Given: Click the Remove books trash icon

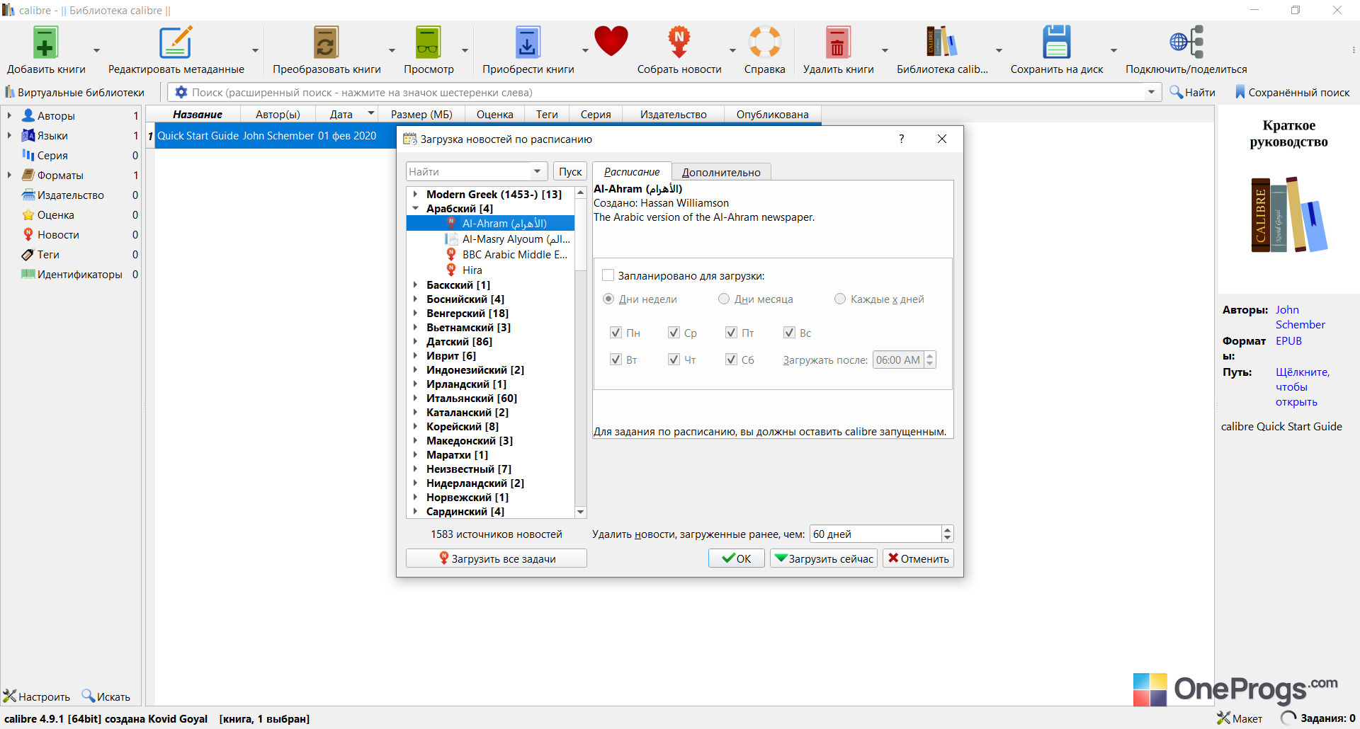Looking at the screenshot, I should 837,42.
